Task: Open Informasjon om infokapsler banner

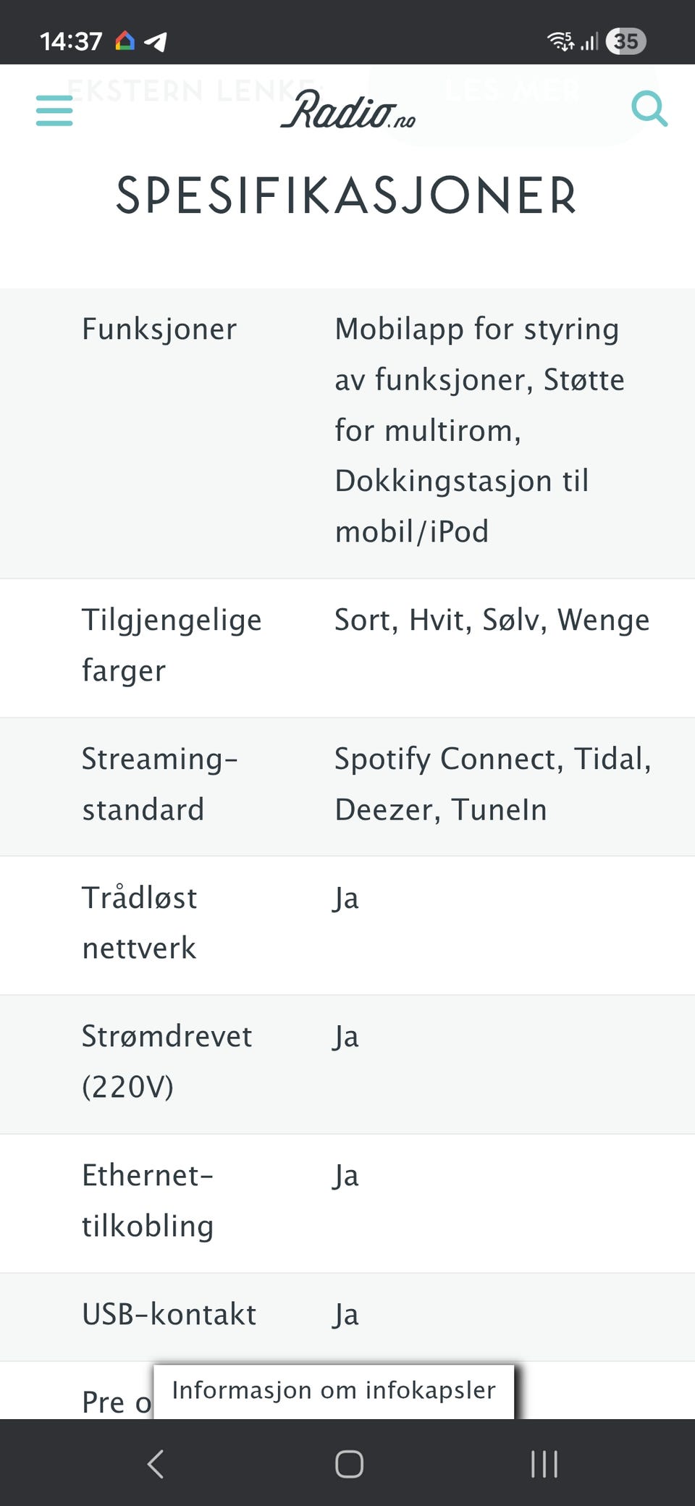Action: tap(334, 1390)
